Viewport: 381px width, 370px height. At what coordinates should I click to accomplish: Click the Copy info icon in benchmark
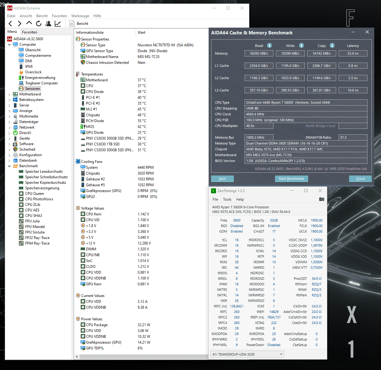pos(332,45)
